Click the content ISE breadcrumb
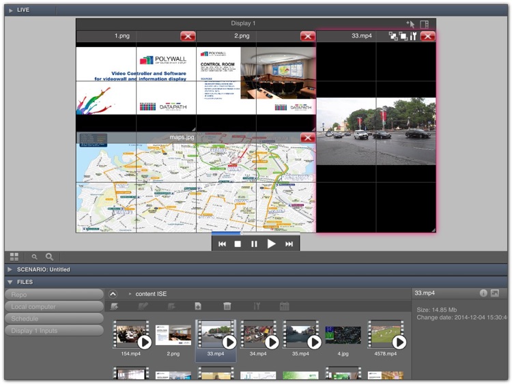The width and height of the screenshot is (512, 384). tap(151, 294)
